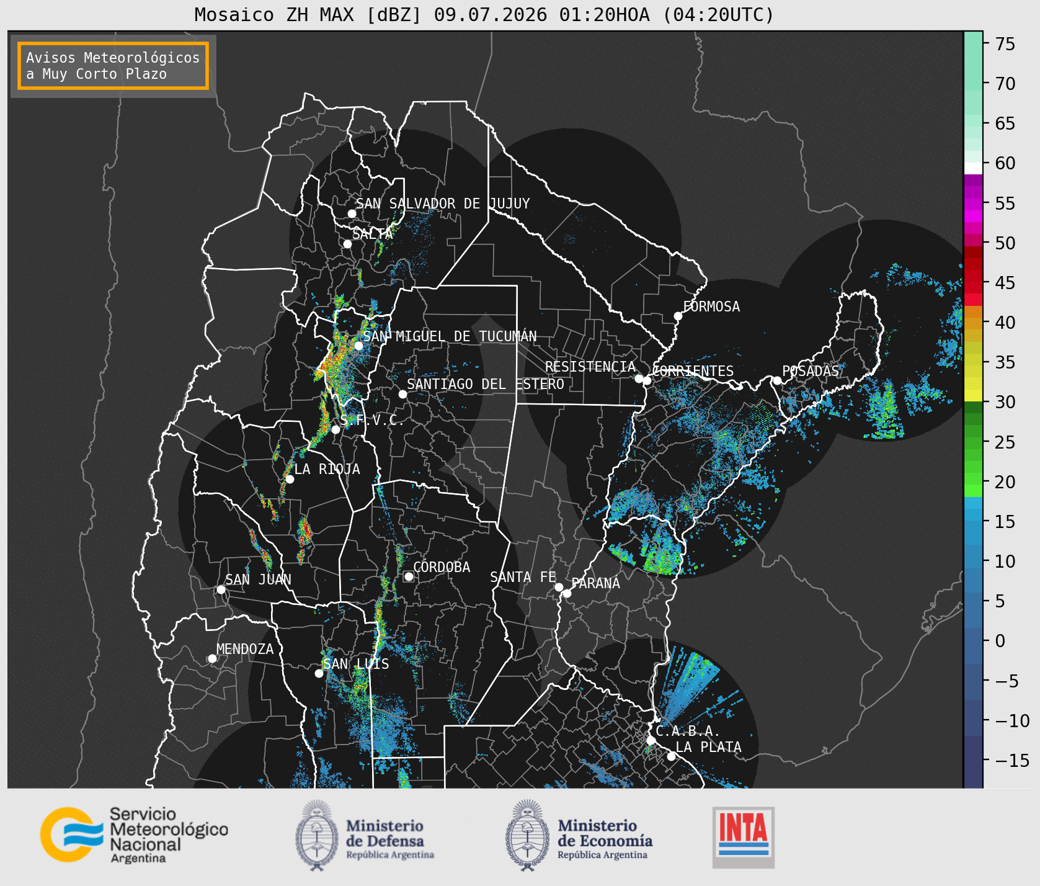Click the INTA logo
The width and height of the screenshot is (1040, 886).
pos(744,837)
